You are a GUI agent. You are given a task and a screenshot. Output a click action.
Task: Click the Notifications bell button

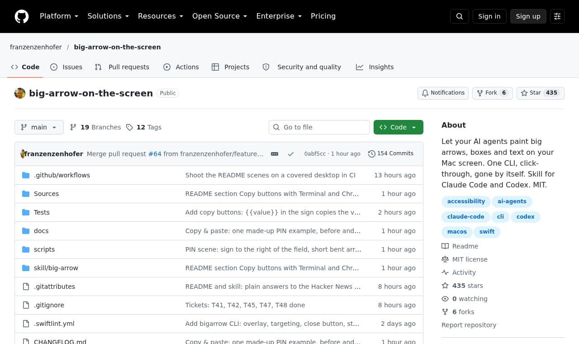(443, 93)
